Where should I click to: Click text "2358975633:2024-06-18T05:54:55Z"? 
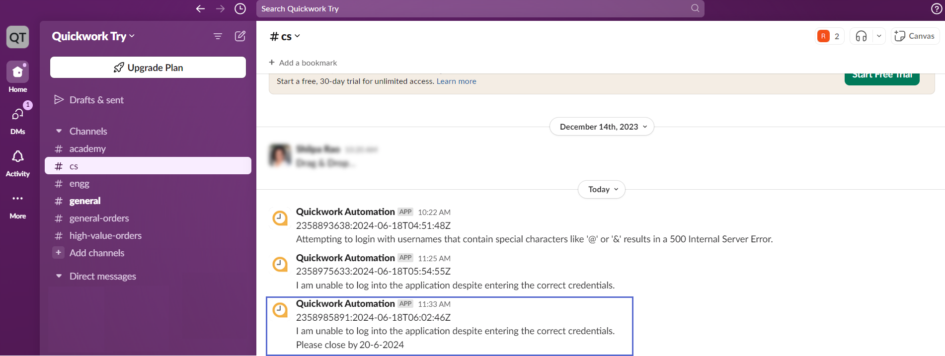373,271
